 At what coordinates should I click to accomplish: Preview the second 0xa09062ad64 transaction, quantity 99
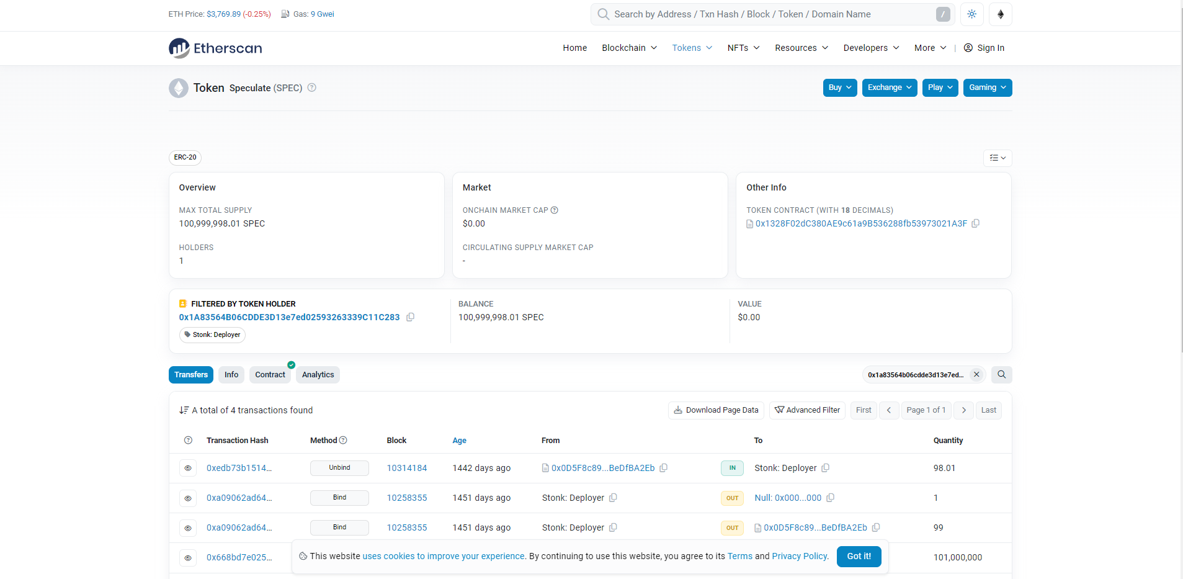(x=188, y=527)
